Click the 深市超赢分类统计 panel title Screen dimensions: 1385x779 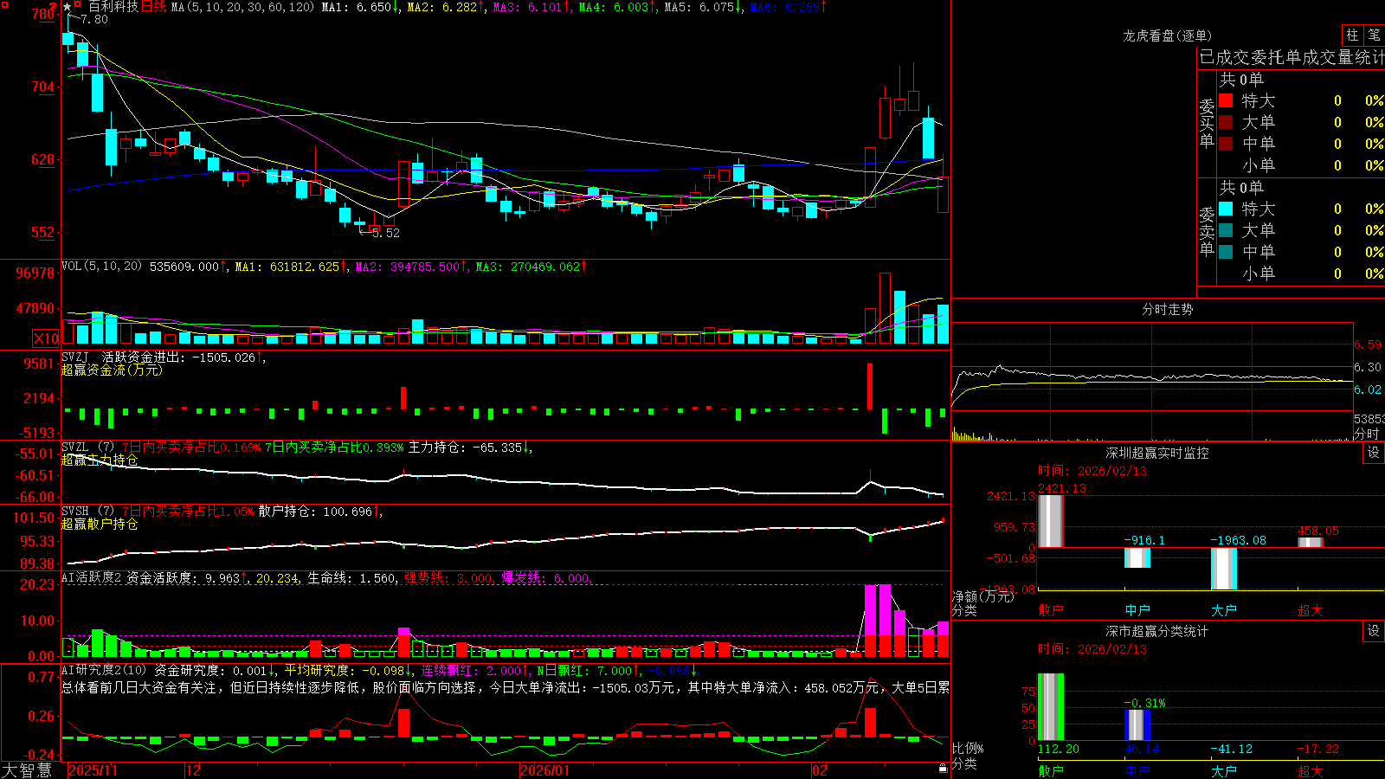(x=1157, y=631)
